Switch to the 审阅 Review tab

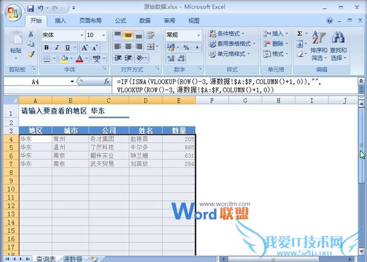[x=169, y=21]
